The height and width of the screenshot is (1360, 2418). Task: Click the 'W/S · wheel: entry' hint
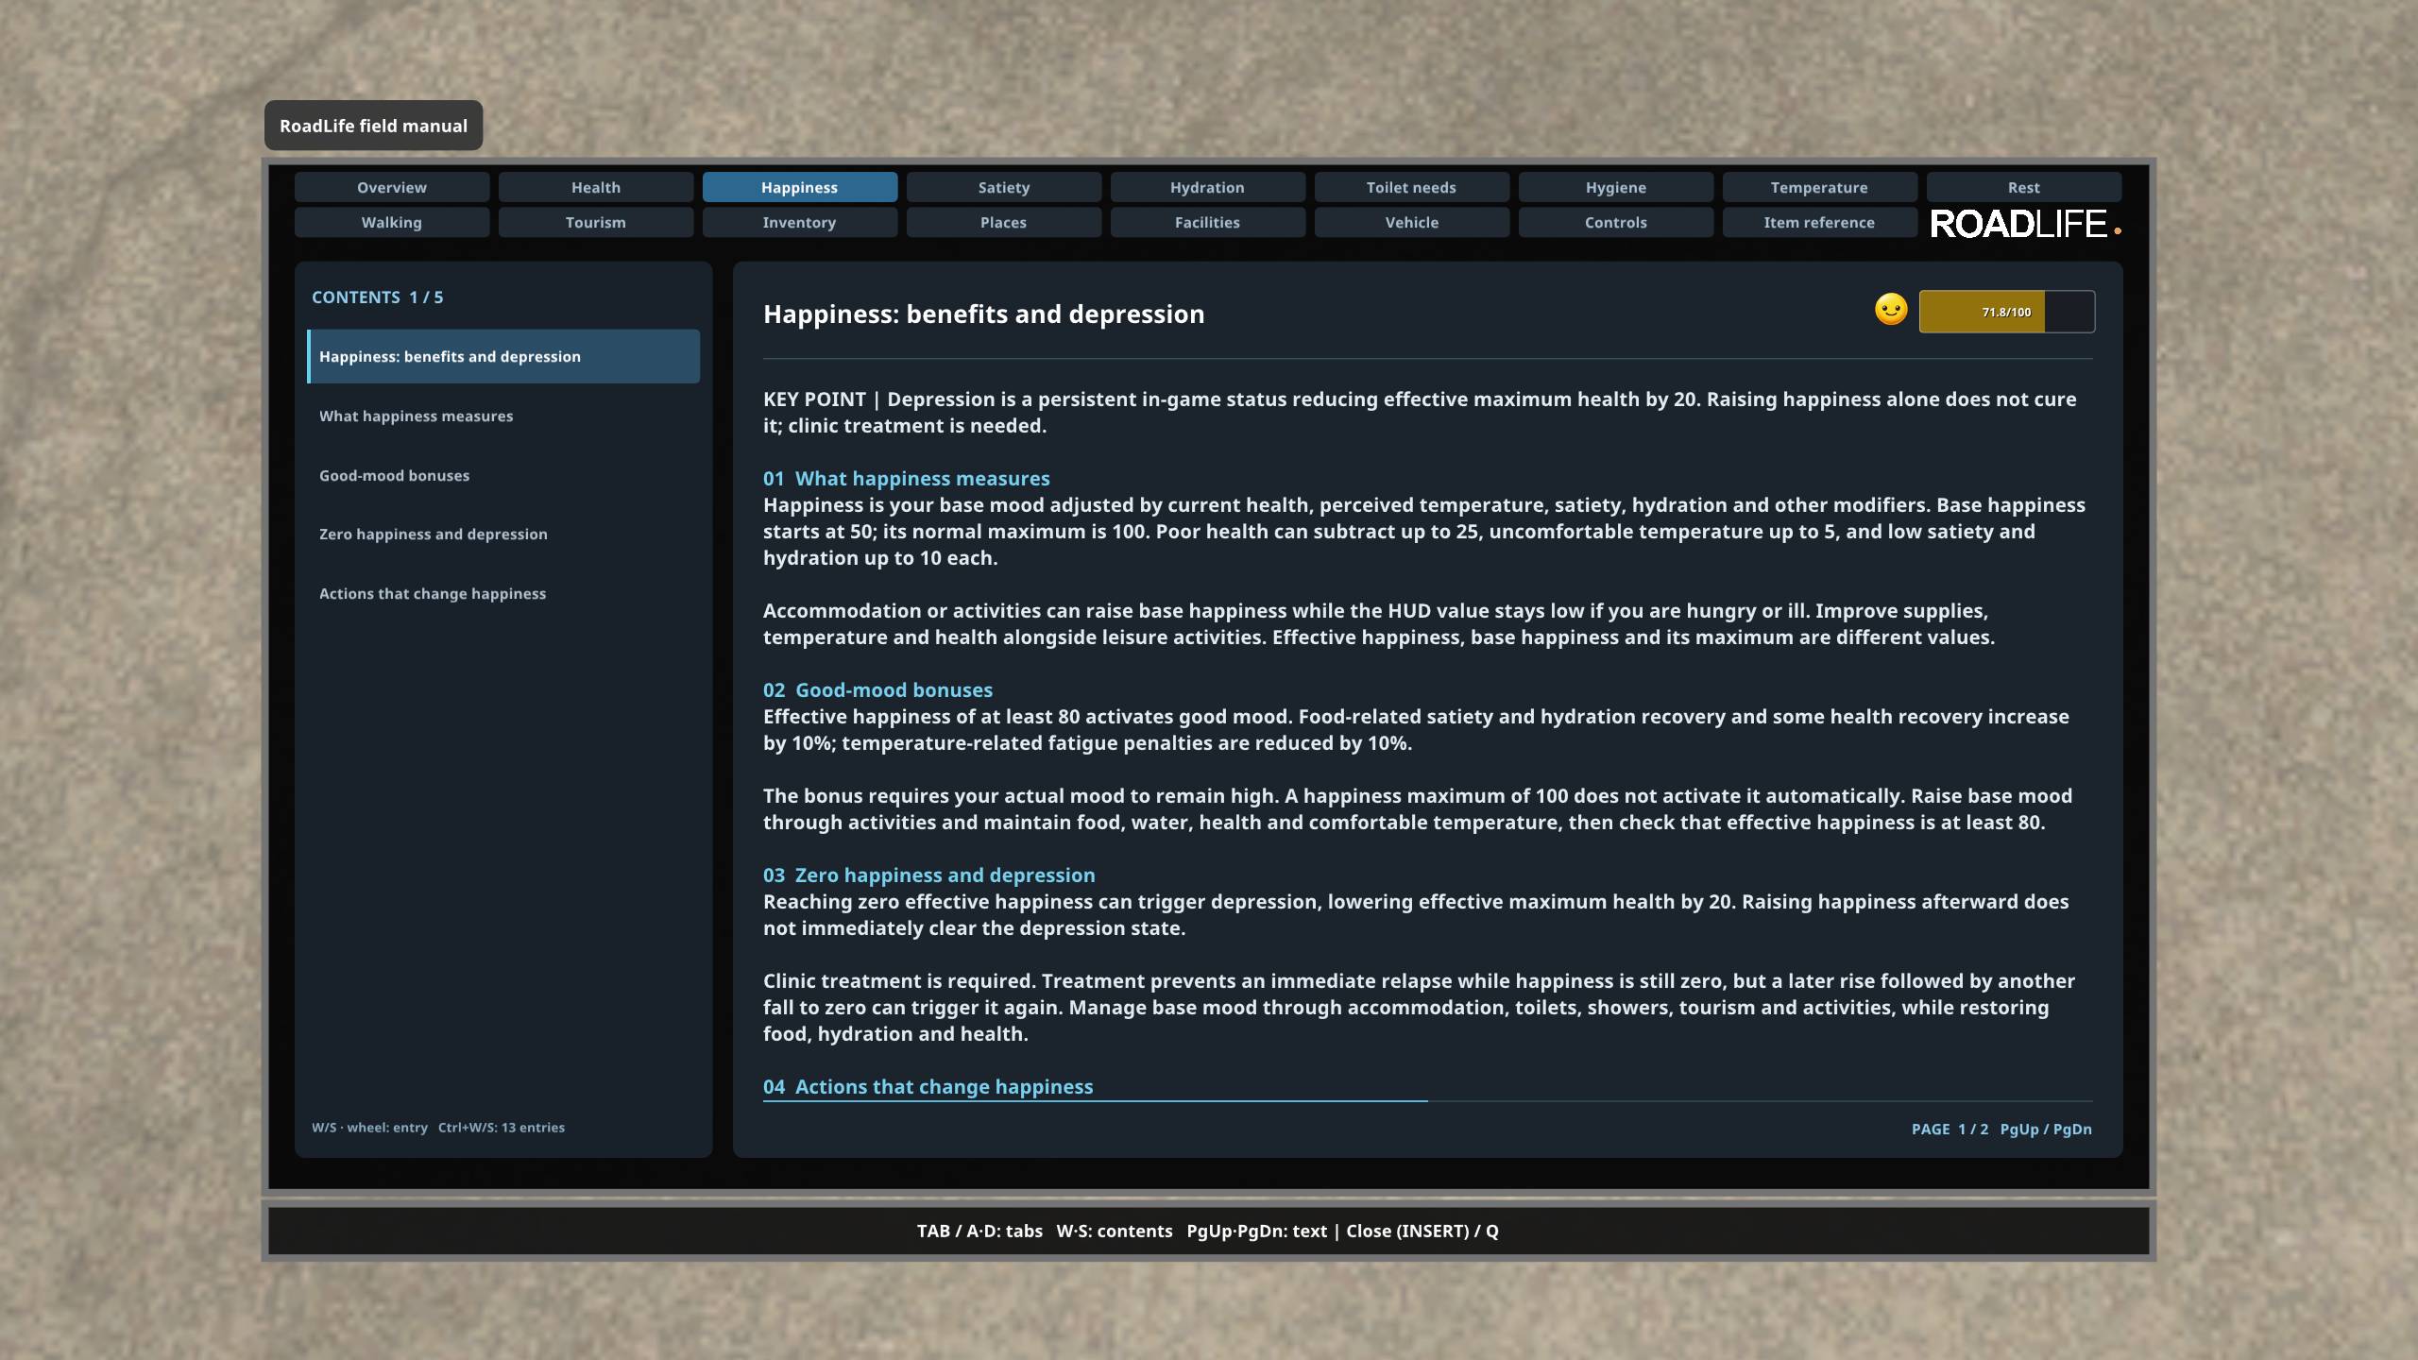pyautogui.click(x=369, y=1127)
